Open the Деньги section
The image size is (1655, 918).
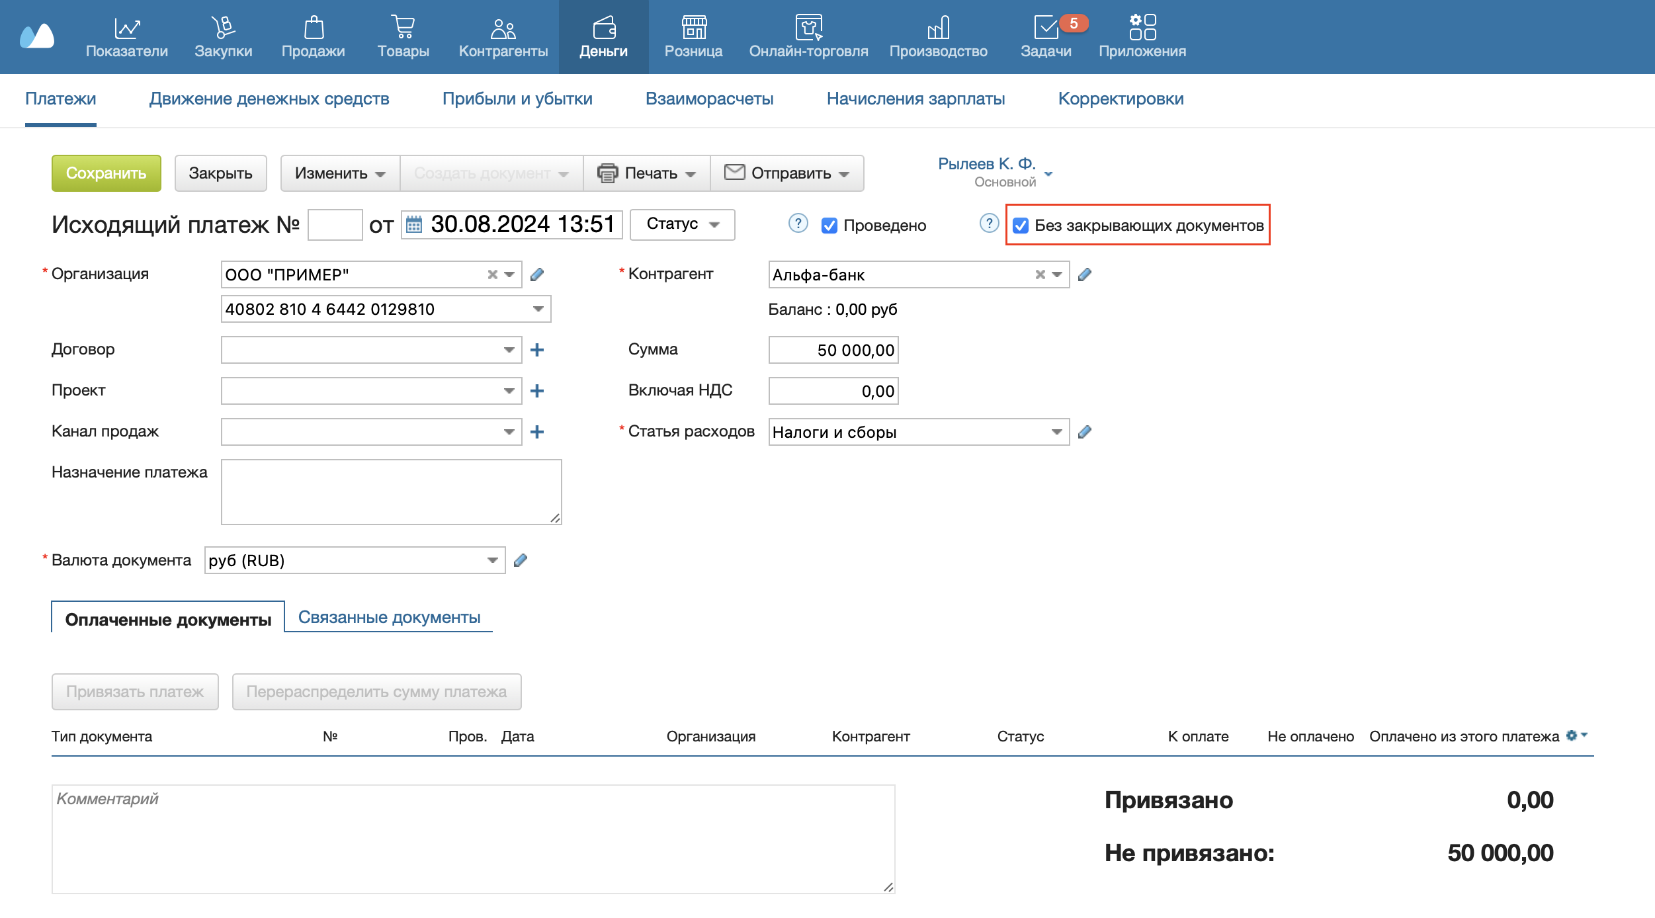tap(603, 37)
